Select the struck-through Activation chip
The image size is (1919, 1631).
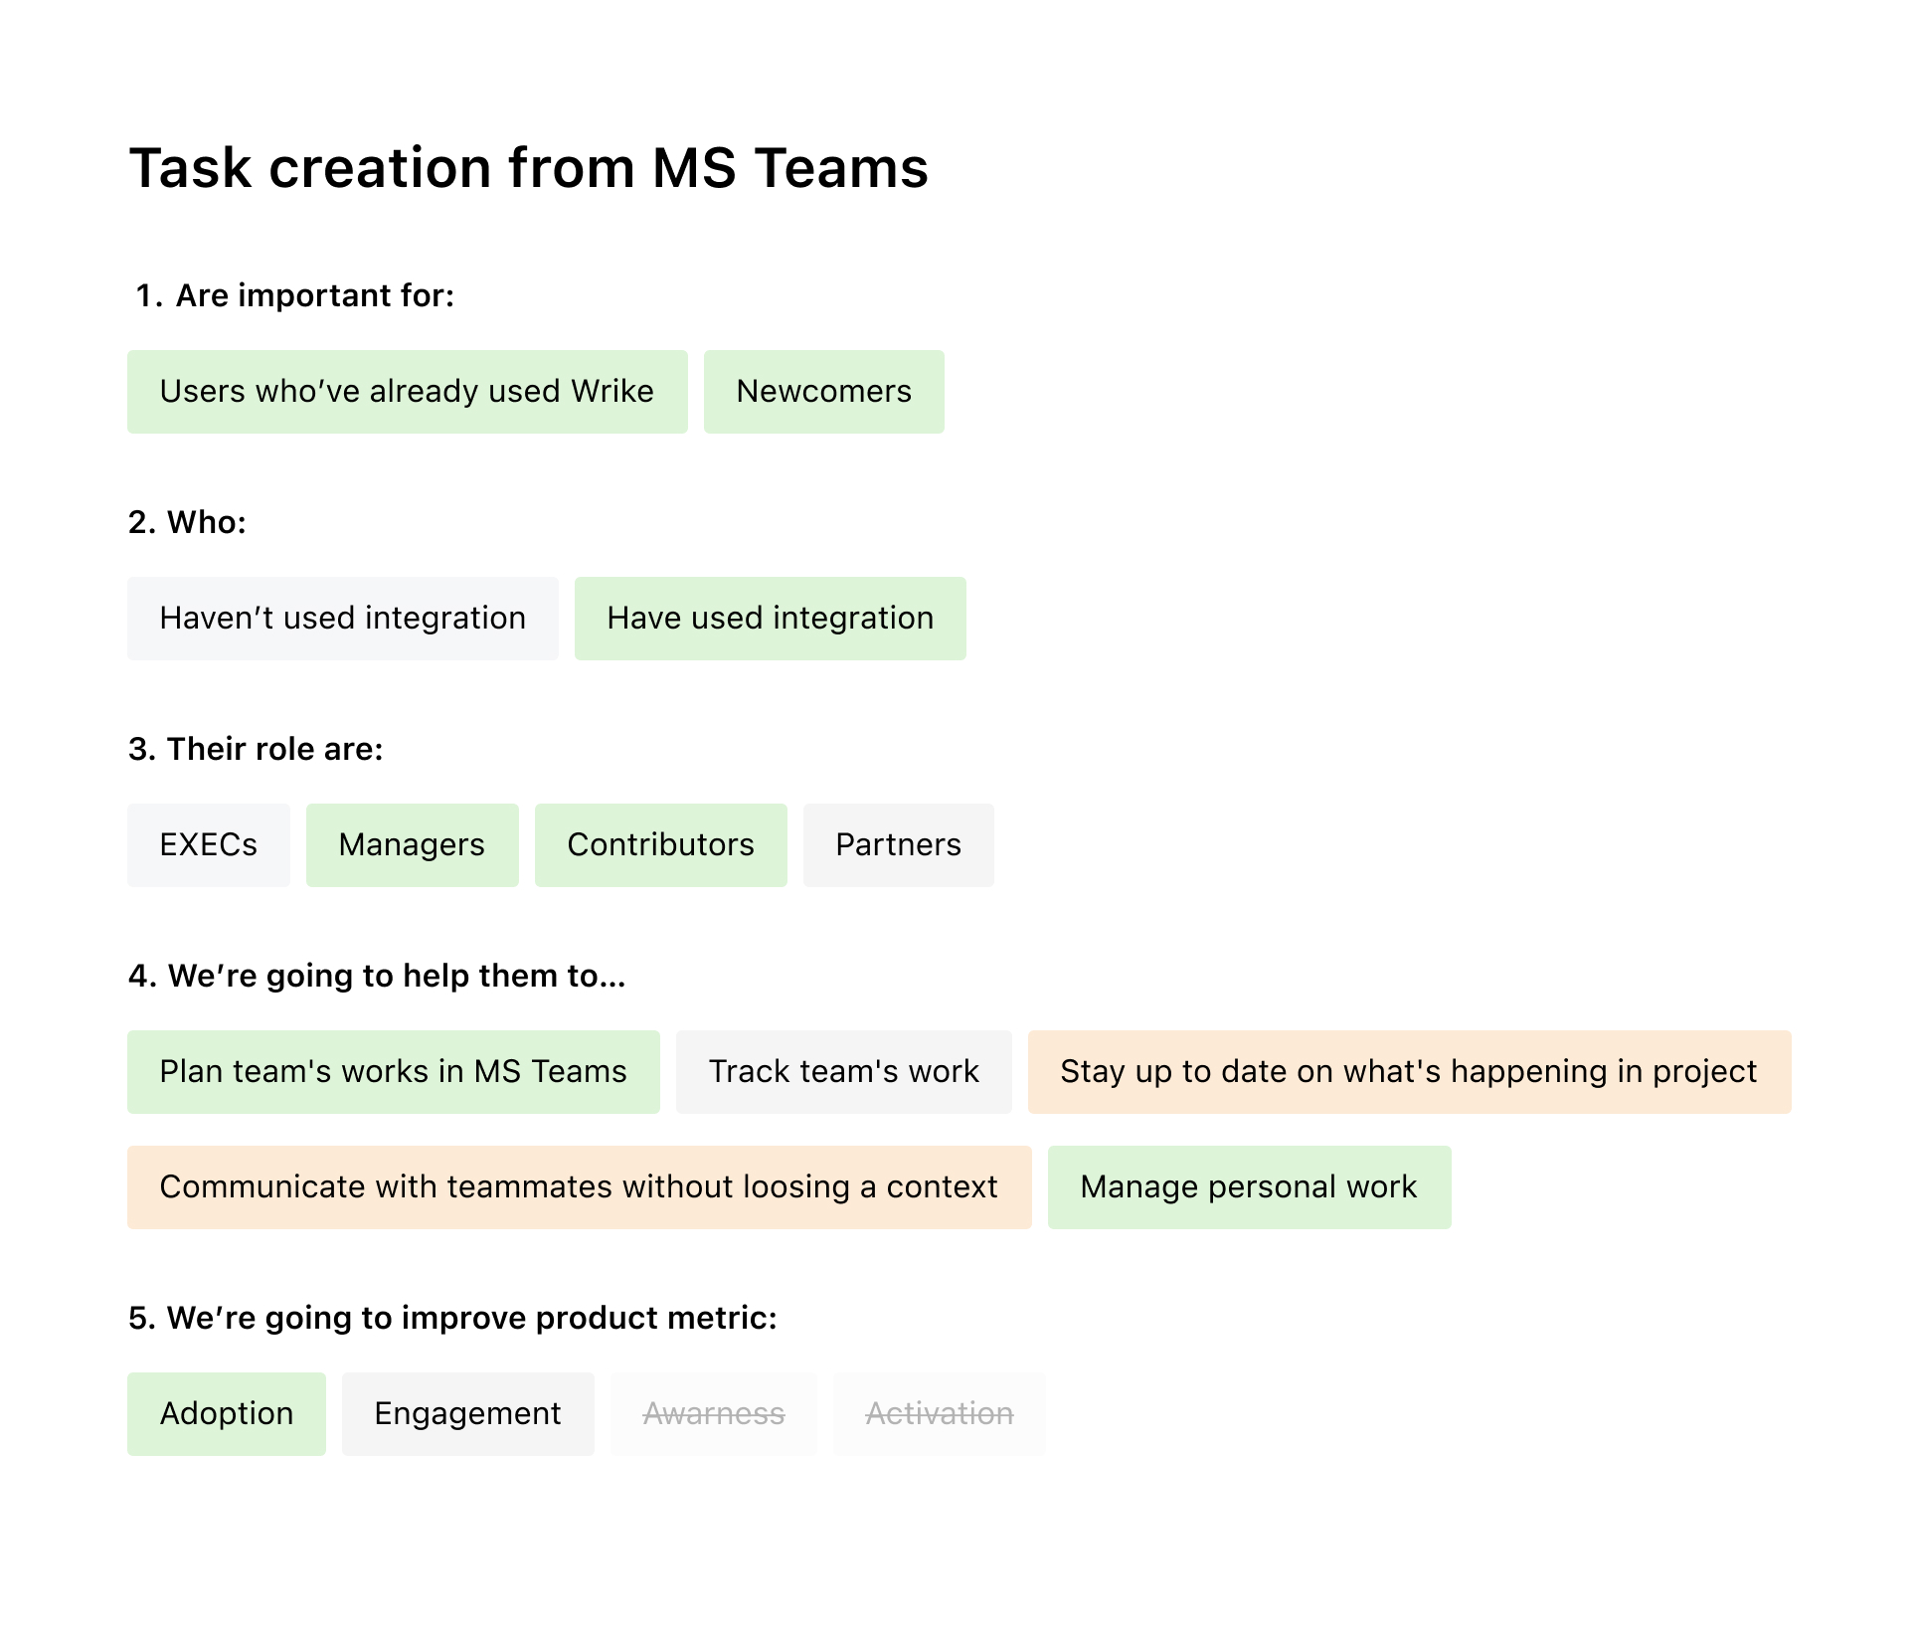coord(939,1413)
